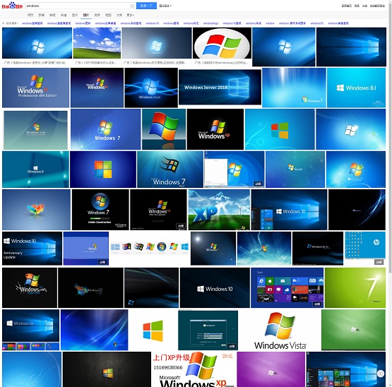Open Windows 10 Anniversary Update thumbnail
Image resolution: width=392 pixels, height=387 pixels.
(32, 249)
